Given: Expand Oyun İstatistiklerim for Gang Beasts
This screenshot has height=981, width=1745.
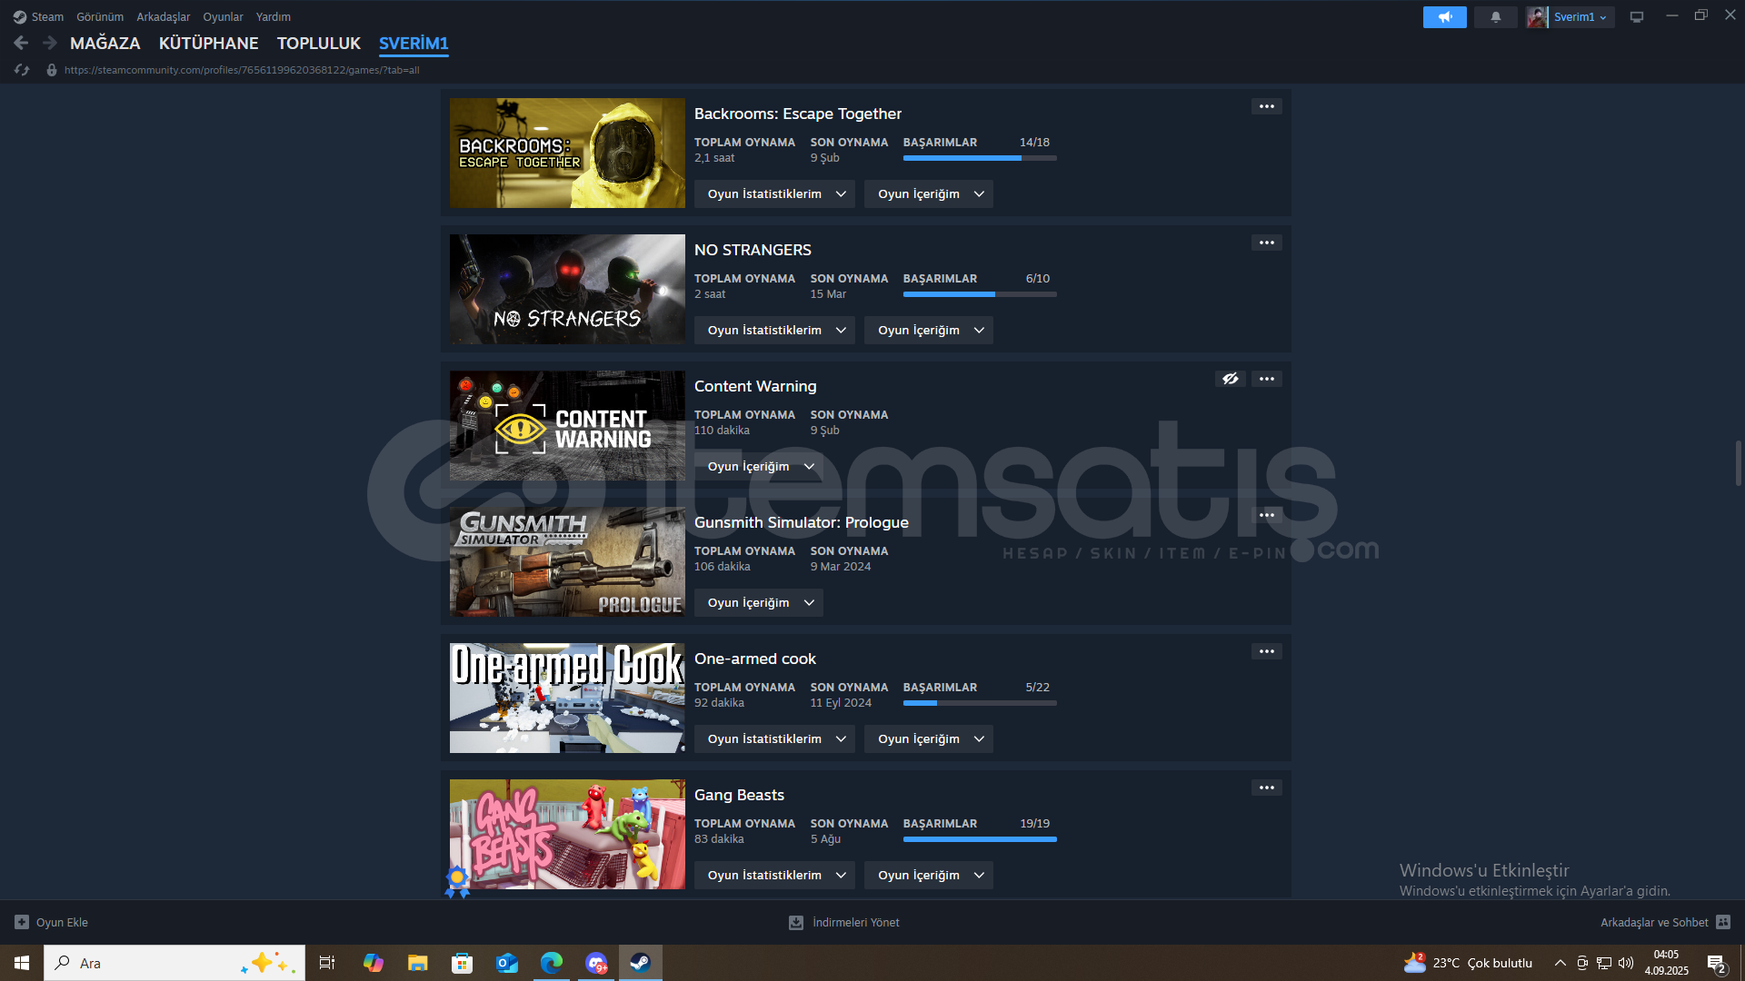Looking at the screenshot, I should point(774,875).
